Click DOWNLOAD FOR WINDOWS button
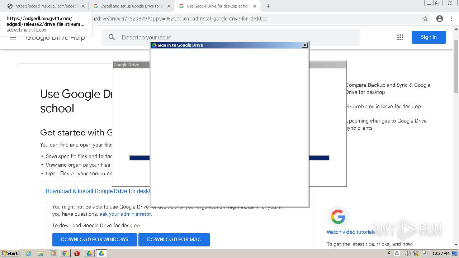 pyautogui.click(x=95, y=239)
